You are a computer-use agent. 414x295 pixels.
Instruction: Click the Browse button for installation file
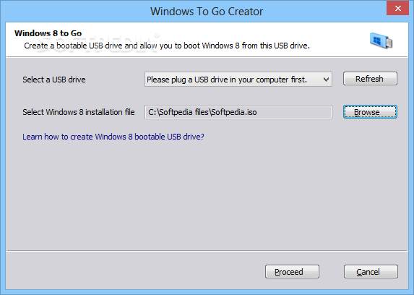click(370, 112)
